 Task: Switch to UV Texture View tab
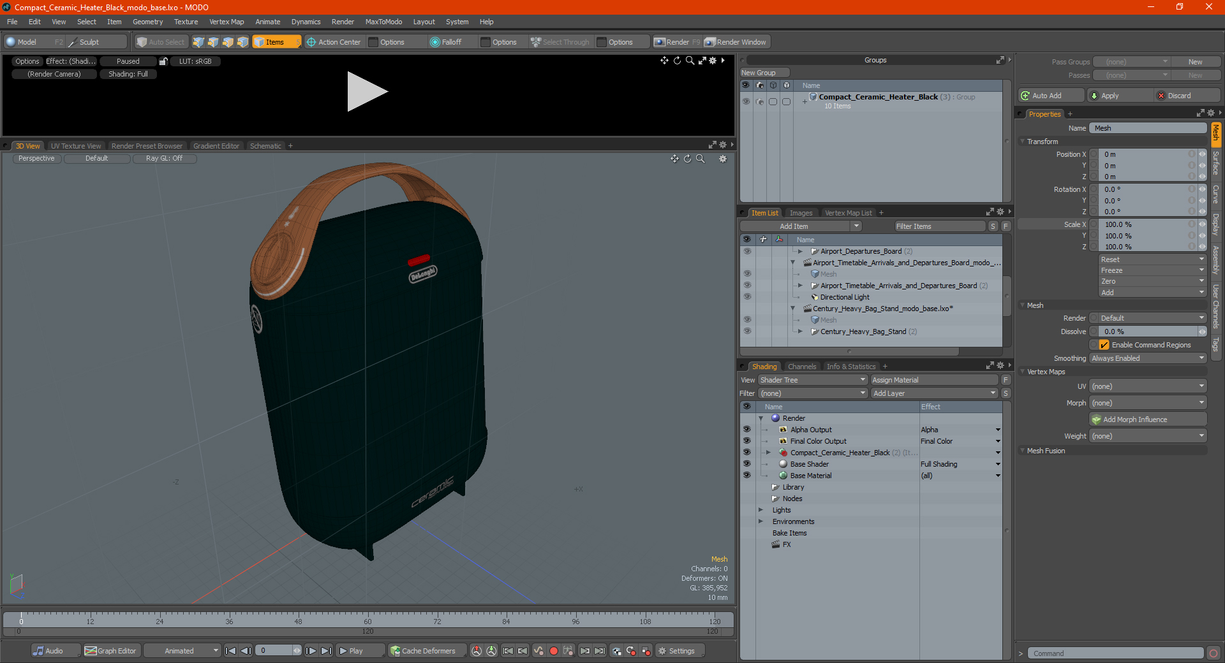[76, 146]
